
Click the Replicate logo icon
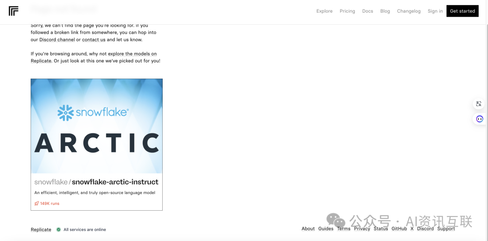[14, 11]
